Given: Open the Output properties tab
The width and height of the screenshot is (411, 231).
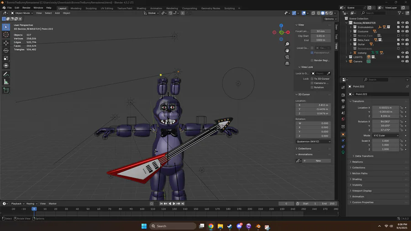Looking at the screenshot, I should point(343,101).
